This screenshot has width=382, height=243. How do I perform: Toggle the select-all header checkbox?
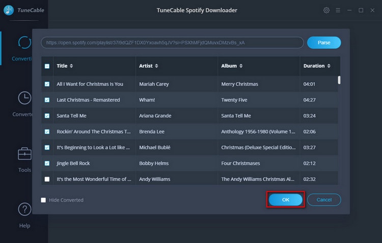(x=47, y=66)
